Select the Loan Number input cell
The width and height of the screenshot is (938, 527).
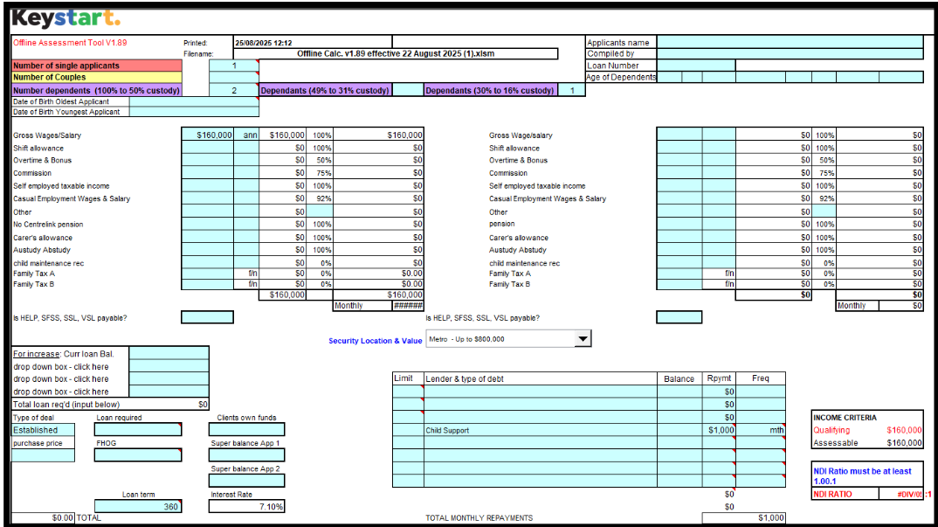click(695, 66)
